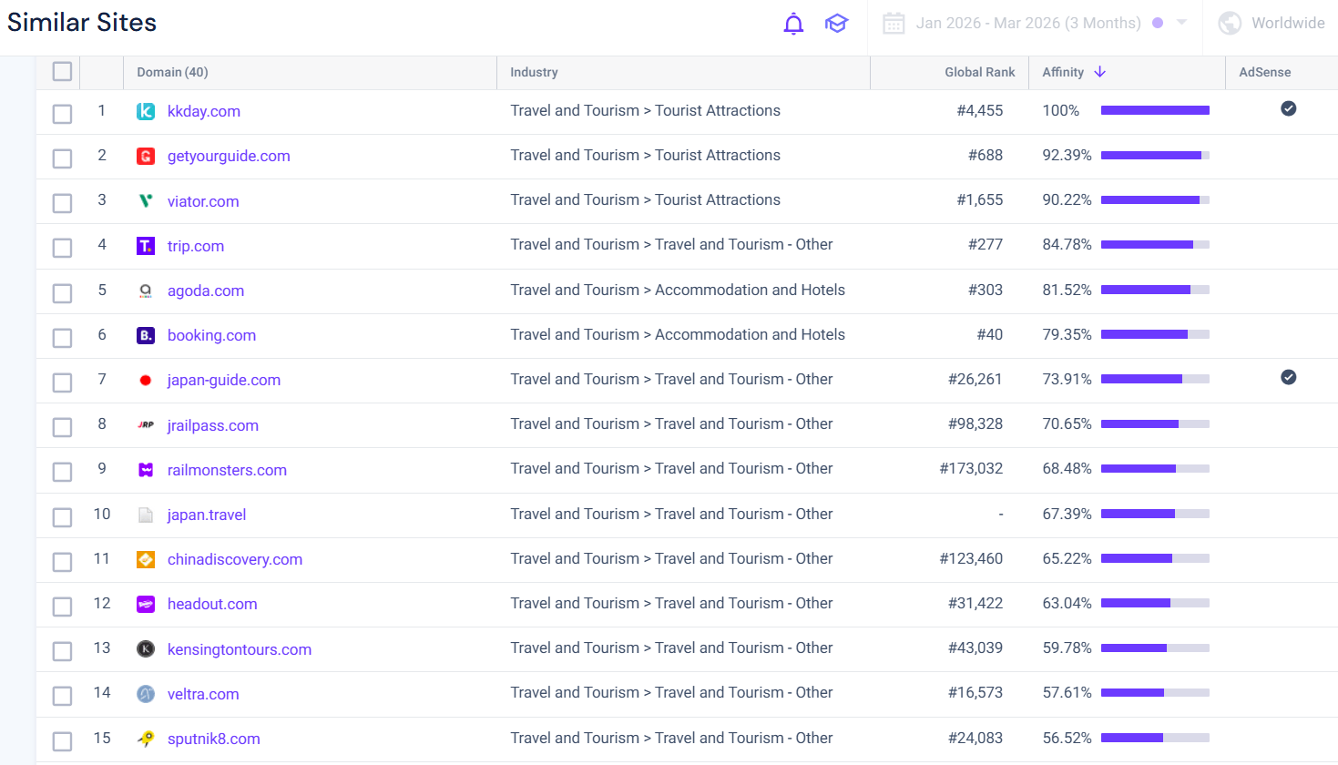Viewport: 1338px width, 765px height.
Task: Check the box for kkday.com row
Action: [x=62, y=114]
